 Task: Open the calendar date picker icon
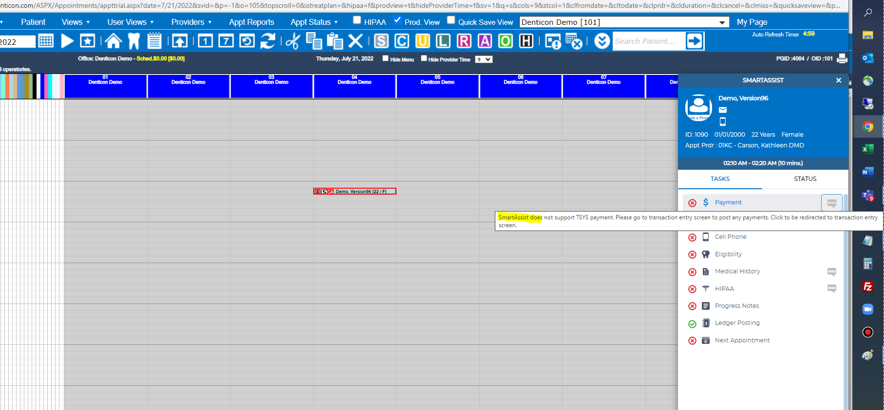tap(46, 41)
